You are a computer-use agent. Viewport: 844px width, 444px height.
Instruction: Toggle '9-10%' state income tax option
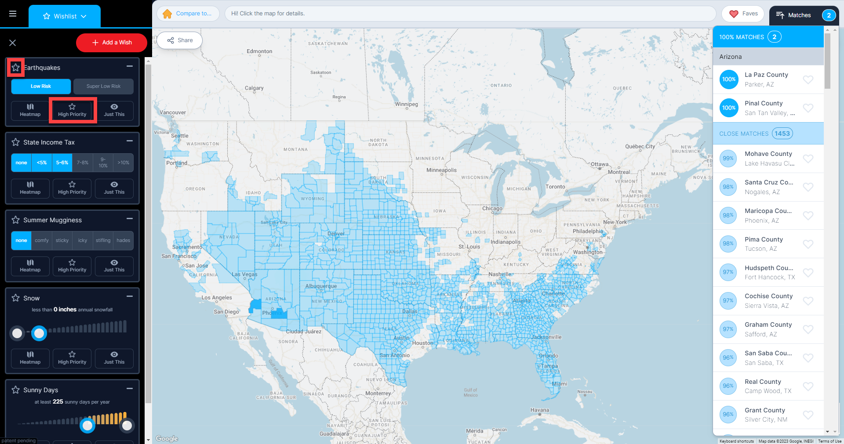[103, 162]
